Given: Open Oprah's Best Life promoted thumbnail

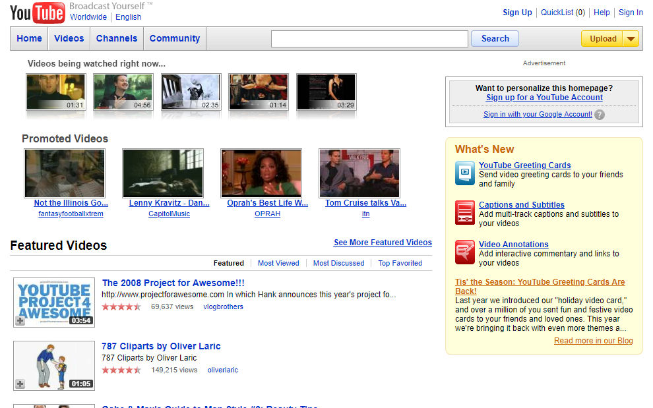Looking at the screenshot, I should point(261,173).
